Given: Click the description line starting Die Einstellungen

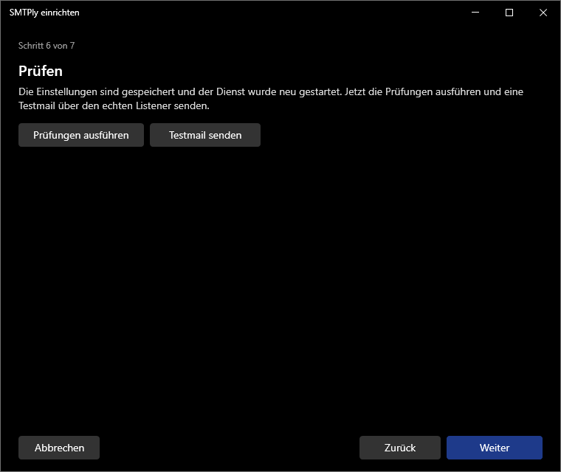Looking at the screenshot, I should click(x=271, y=92).
